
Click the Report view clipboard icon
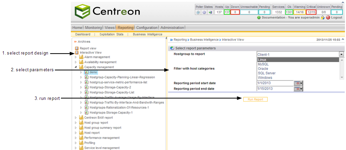pos(77,48)
